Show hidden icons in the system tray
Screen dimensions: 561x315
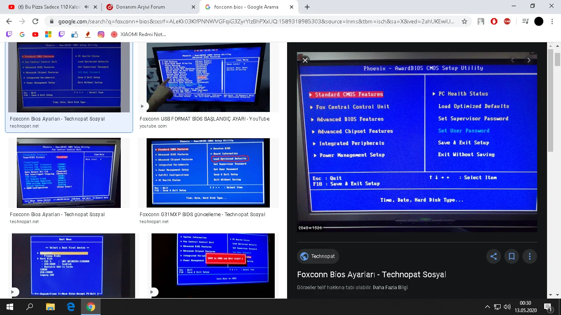click(487, 306)
